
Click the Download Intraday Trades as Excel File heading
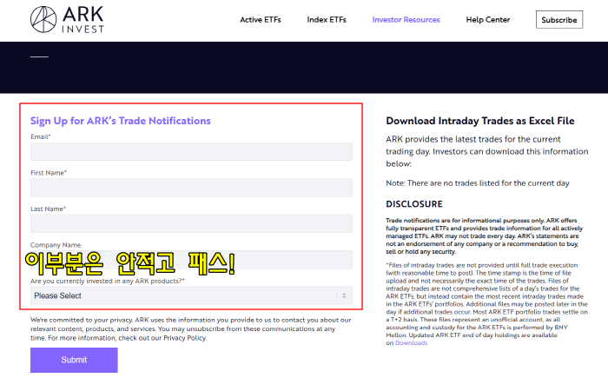pyautogui.click(x=480, y=121)
